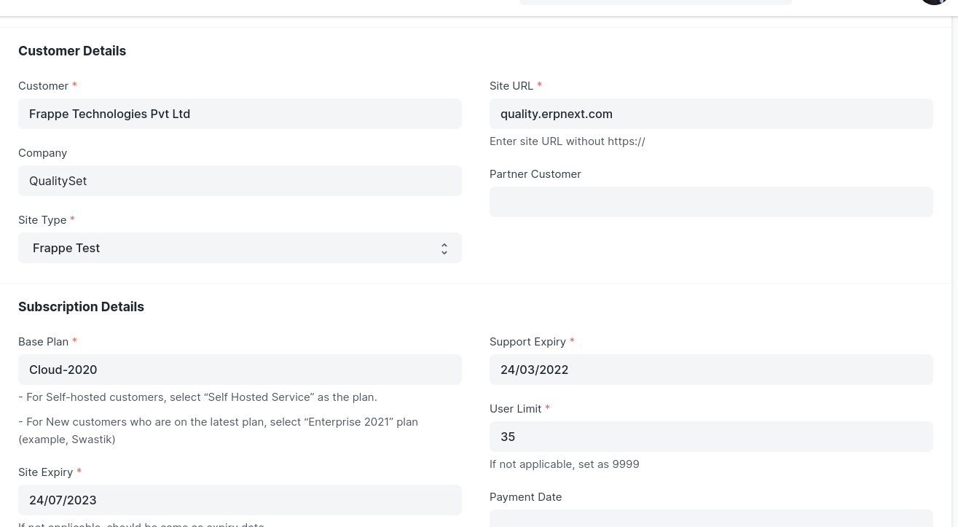Open the user avatar profile picture

click(x=934, y=2)
